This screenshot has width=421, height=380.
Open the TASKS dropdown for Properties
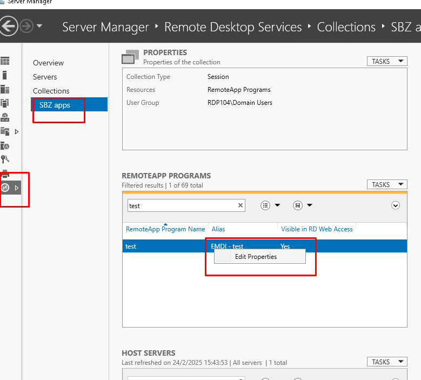[x=387, y=61]
